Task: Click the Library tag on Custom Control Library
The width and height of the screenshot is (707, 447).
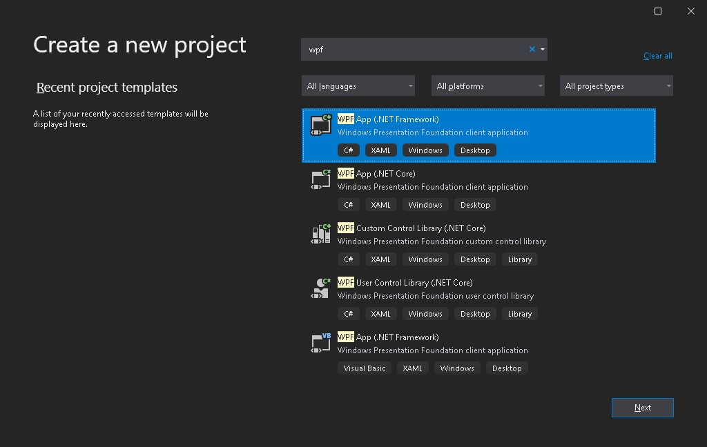Action: pos(519,259)
